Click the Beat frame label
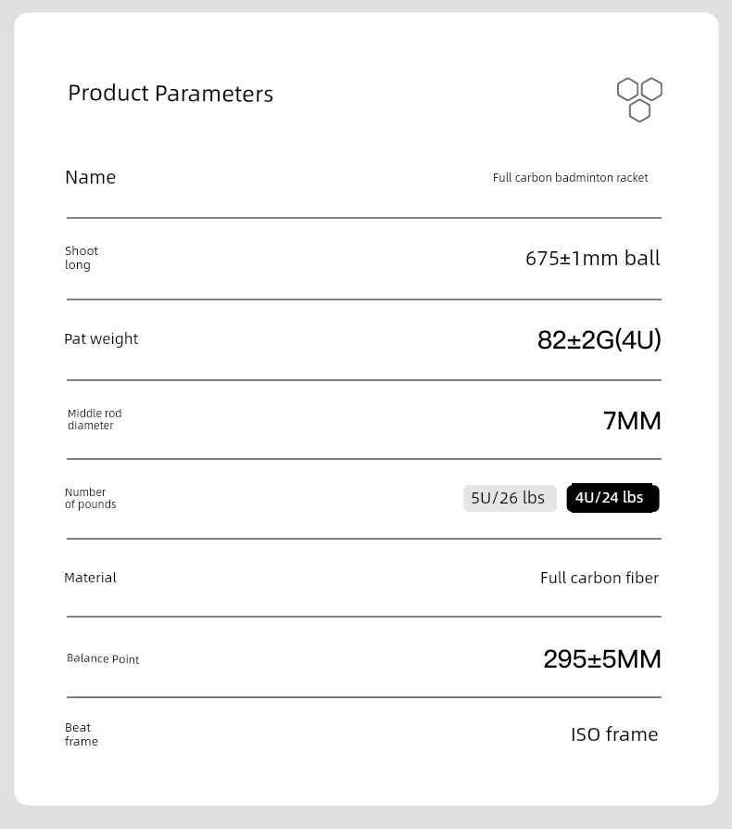Screen dimensions: 732x829 (x=82, y=734)
